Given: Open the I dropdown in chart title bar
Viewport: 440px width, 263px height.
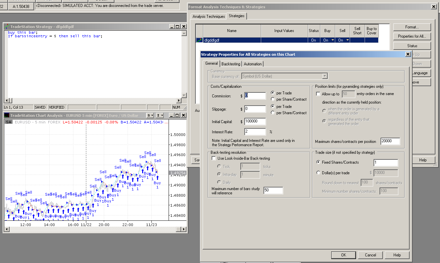Looking at the screenshot, I should [160, 115].
